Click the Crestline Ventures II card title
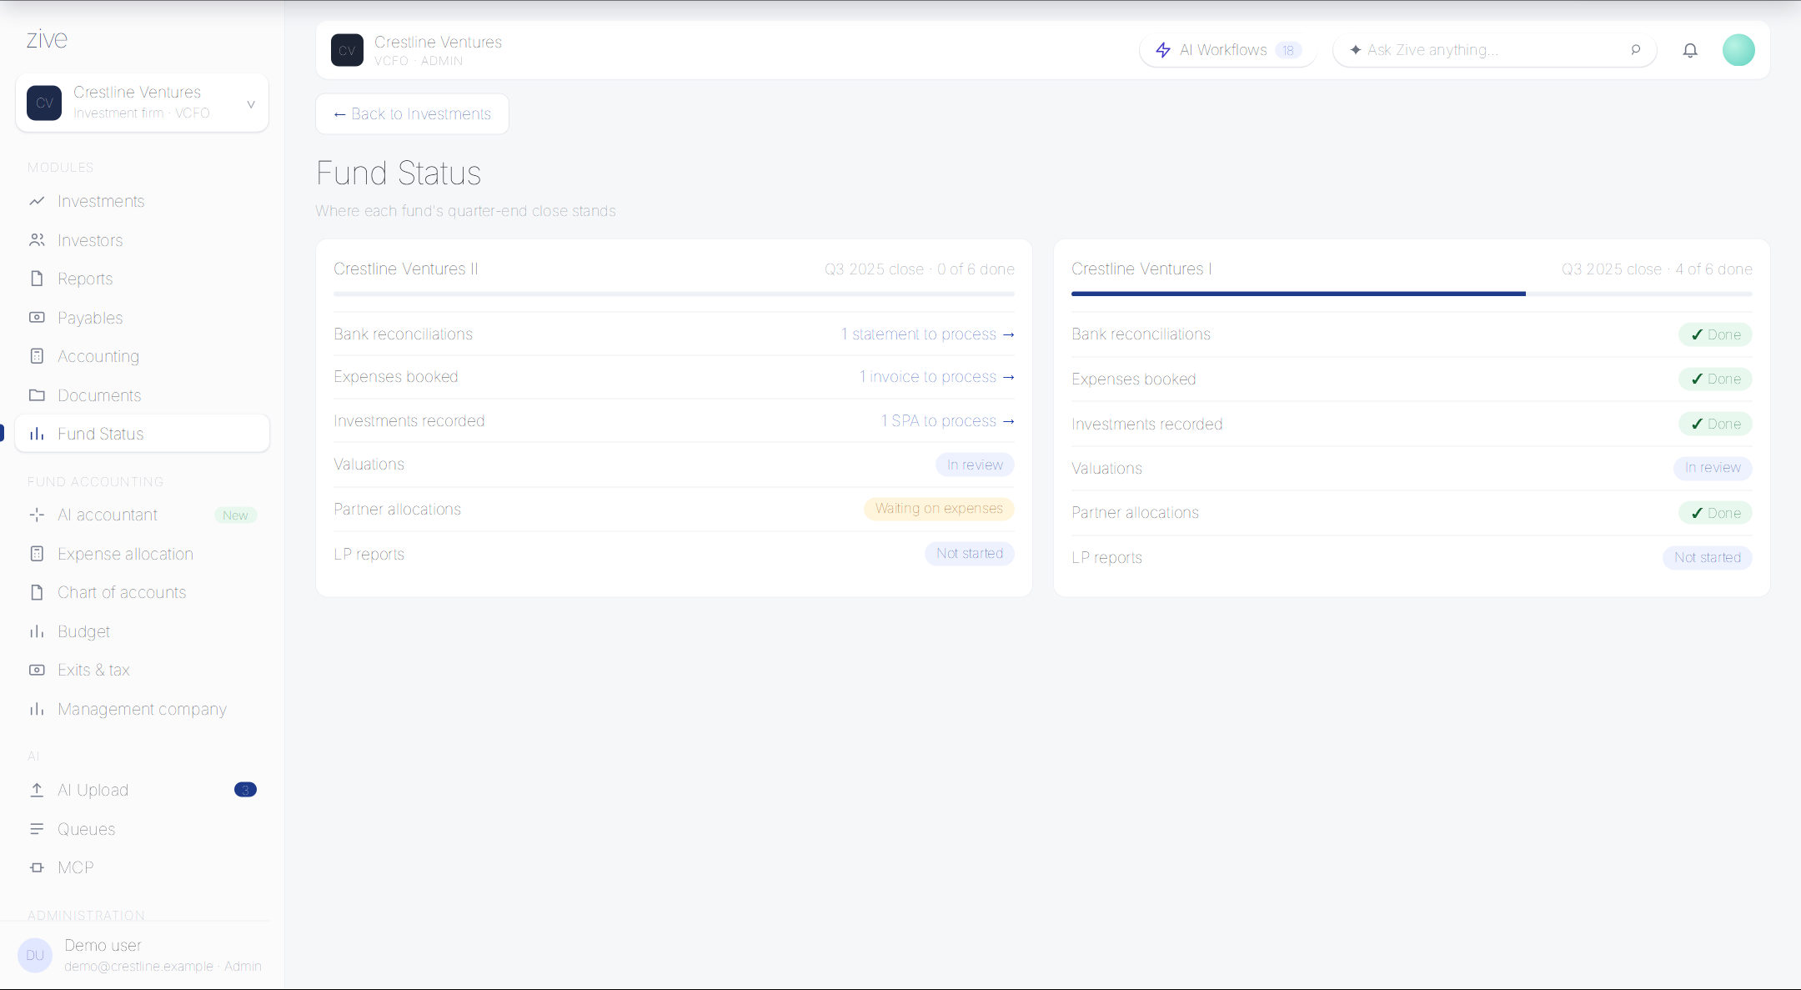 tap(406, 269)
